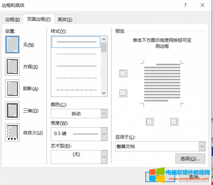The height and width of the screenshot is (185, 213).
Task: Select the 三维 (3-D) border setting icon
Action: 13,111
